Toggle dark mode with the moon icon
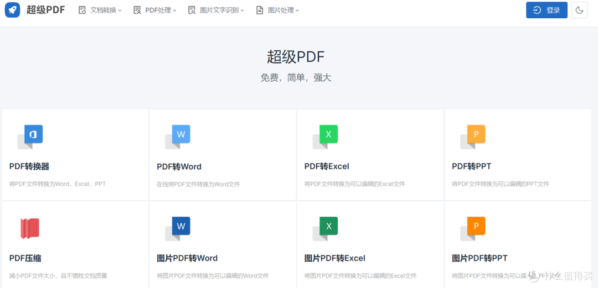This screenshot has height=288, width=598. point(579,11)
